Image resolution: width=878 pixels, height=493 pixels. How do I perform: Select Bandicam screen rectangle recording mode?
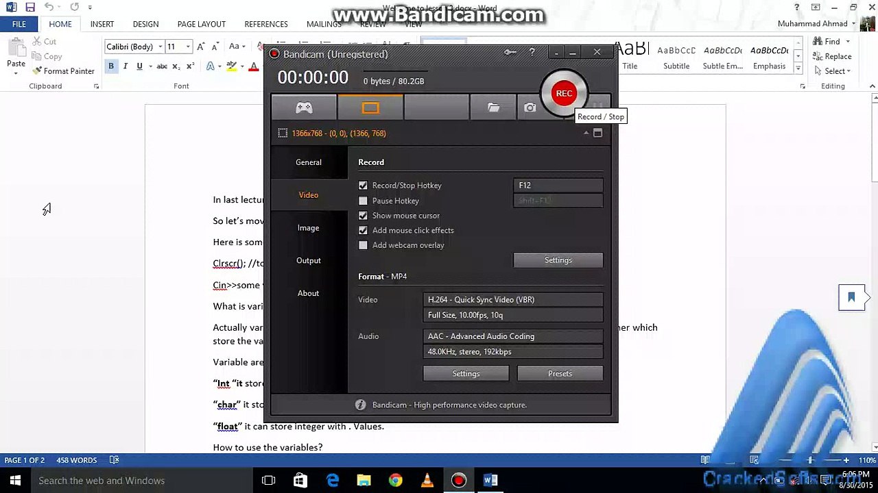(370, 108)
